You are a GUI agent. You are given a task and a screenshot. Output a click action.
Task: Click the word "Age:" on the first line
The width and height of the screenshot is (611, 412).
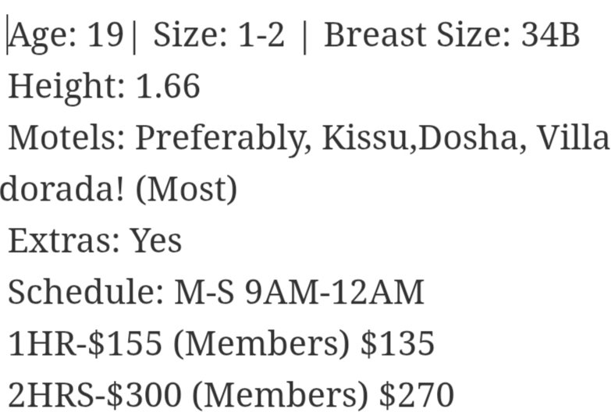pos(43,36)
